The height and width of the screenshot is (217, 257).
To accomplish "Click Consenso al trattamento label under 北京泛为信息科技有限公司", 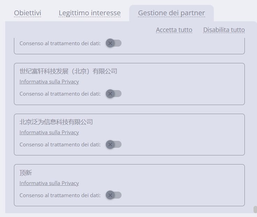I will [60, 144].
